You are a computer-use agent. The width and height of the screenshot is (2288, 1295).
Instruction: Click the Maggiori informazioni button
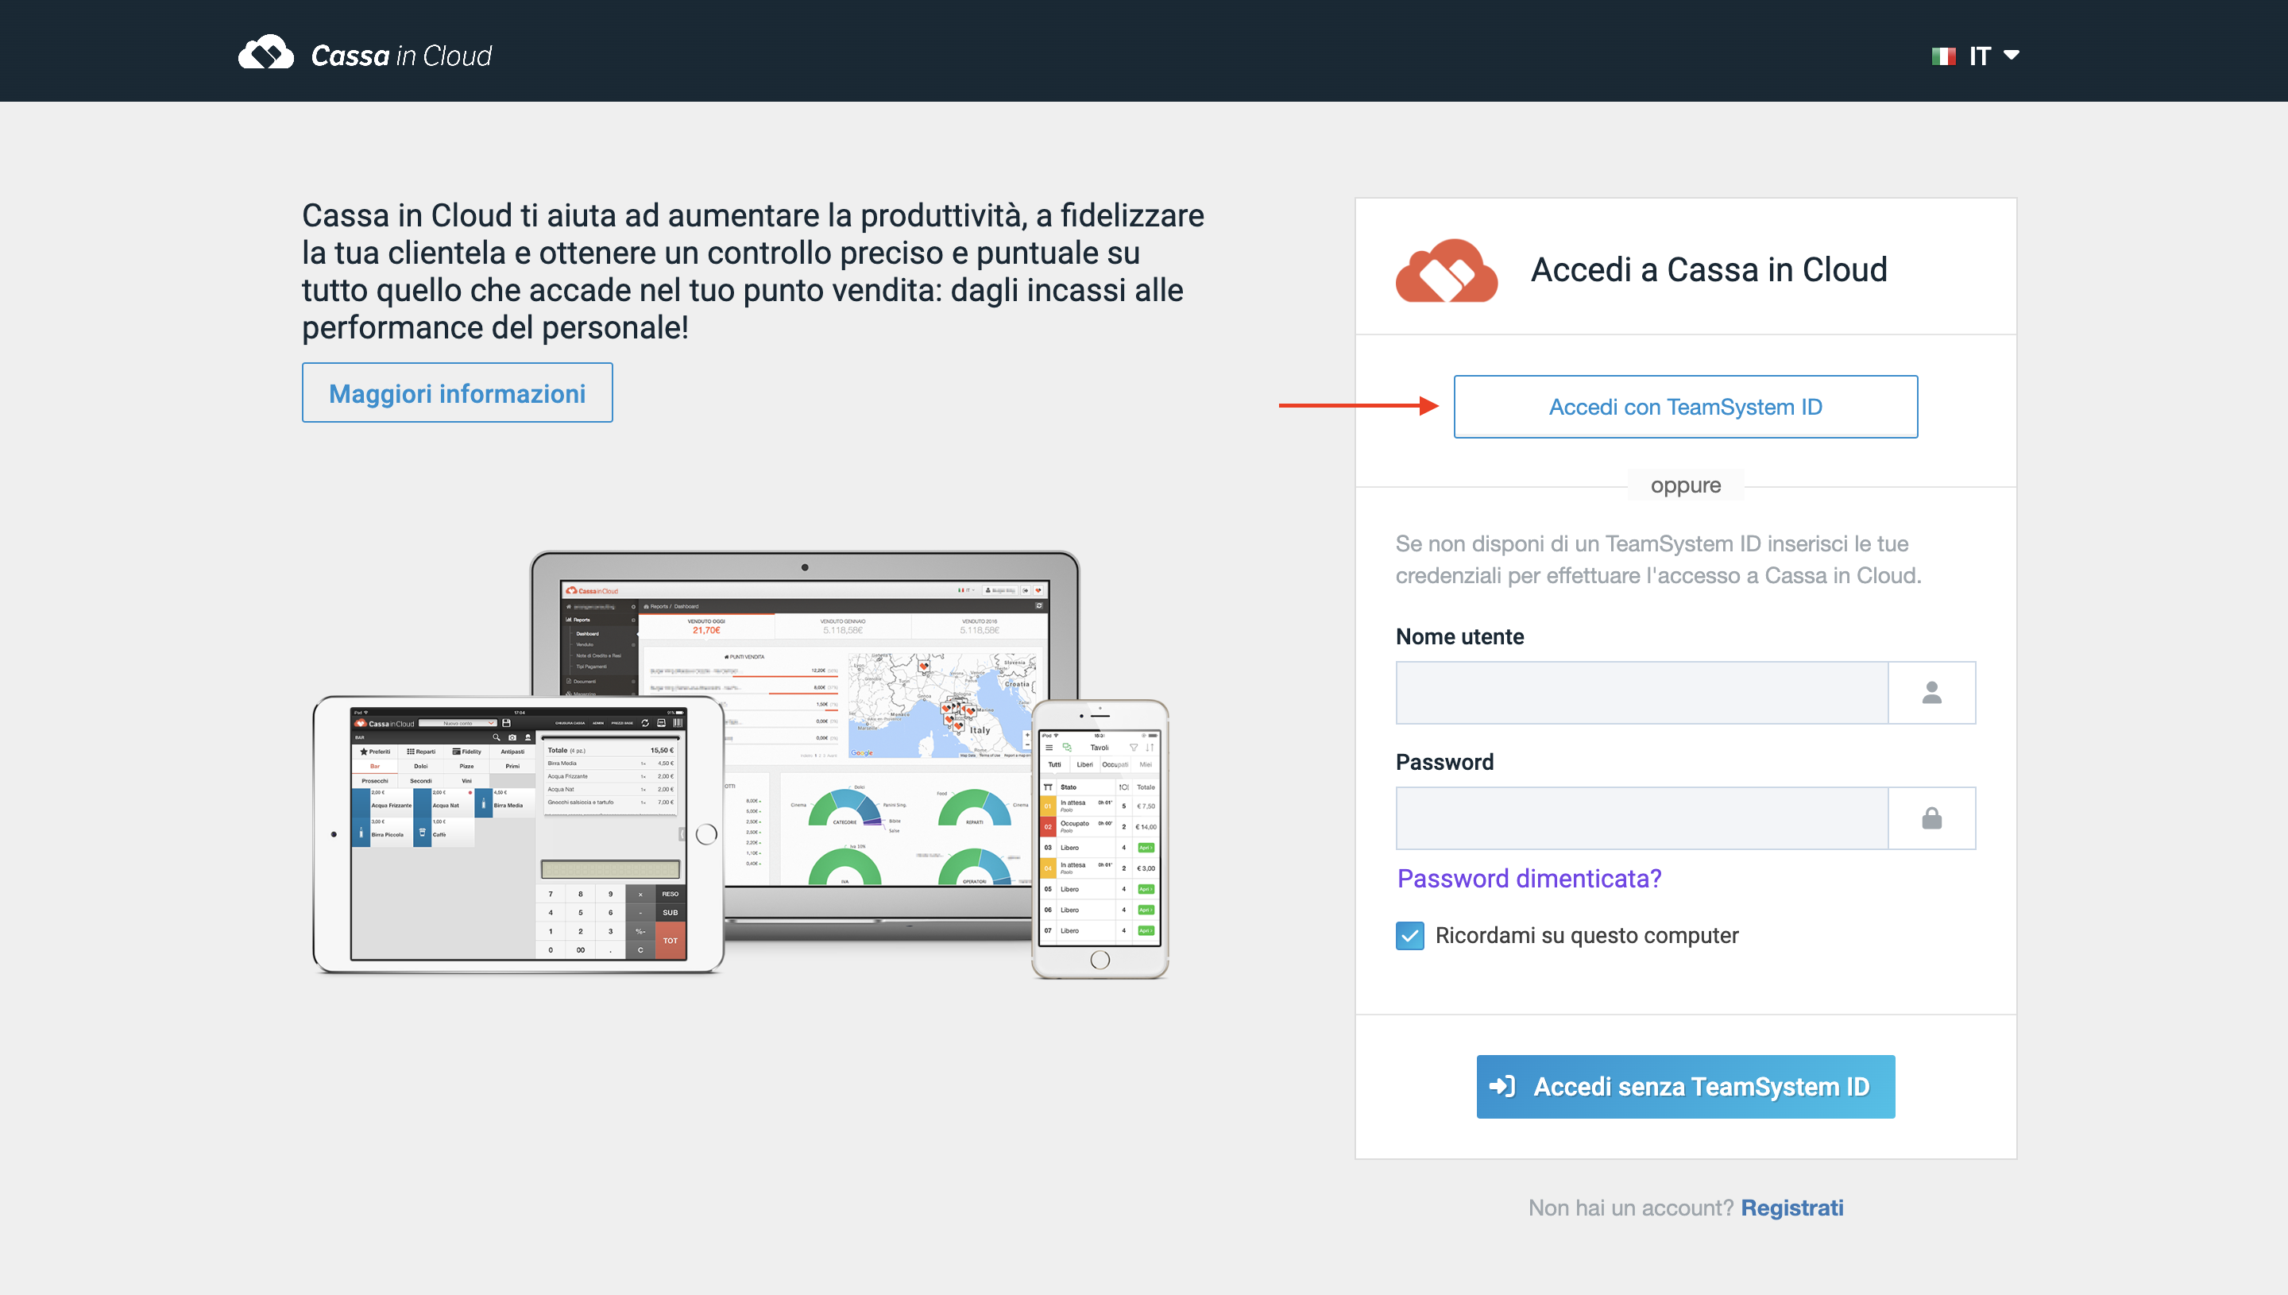(457, 393)
